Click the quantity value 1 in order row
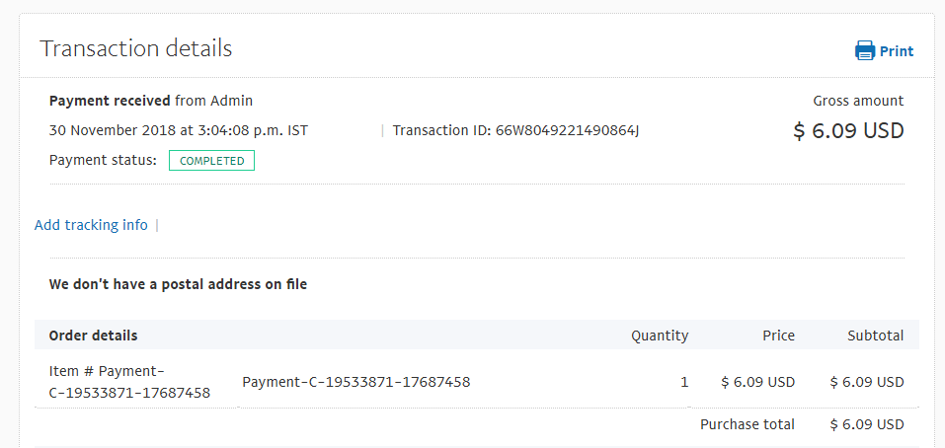Viewport: 945px width, 448px height. (x=684, y=382)
